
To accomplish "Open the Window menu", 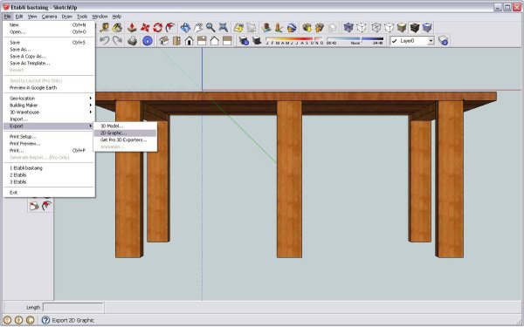I will [x=100, y=17].
